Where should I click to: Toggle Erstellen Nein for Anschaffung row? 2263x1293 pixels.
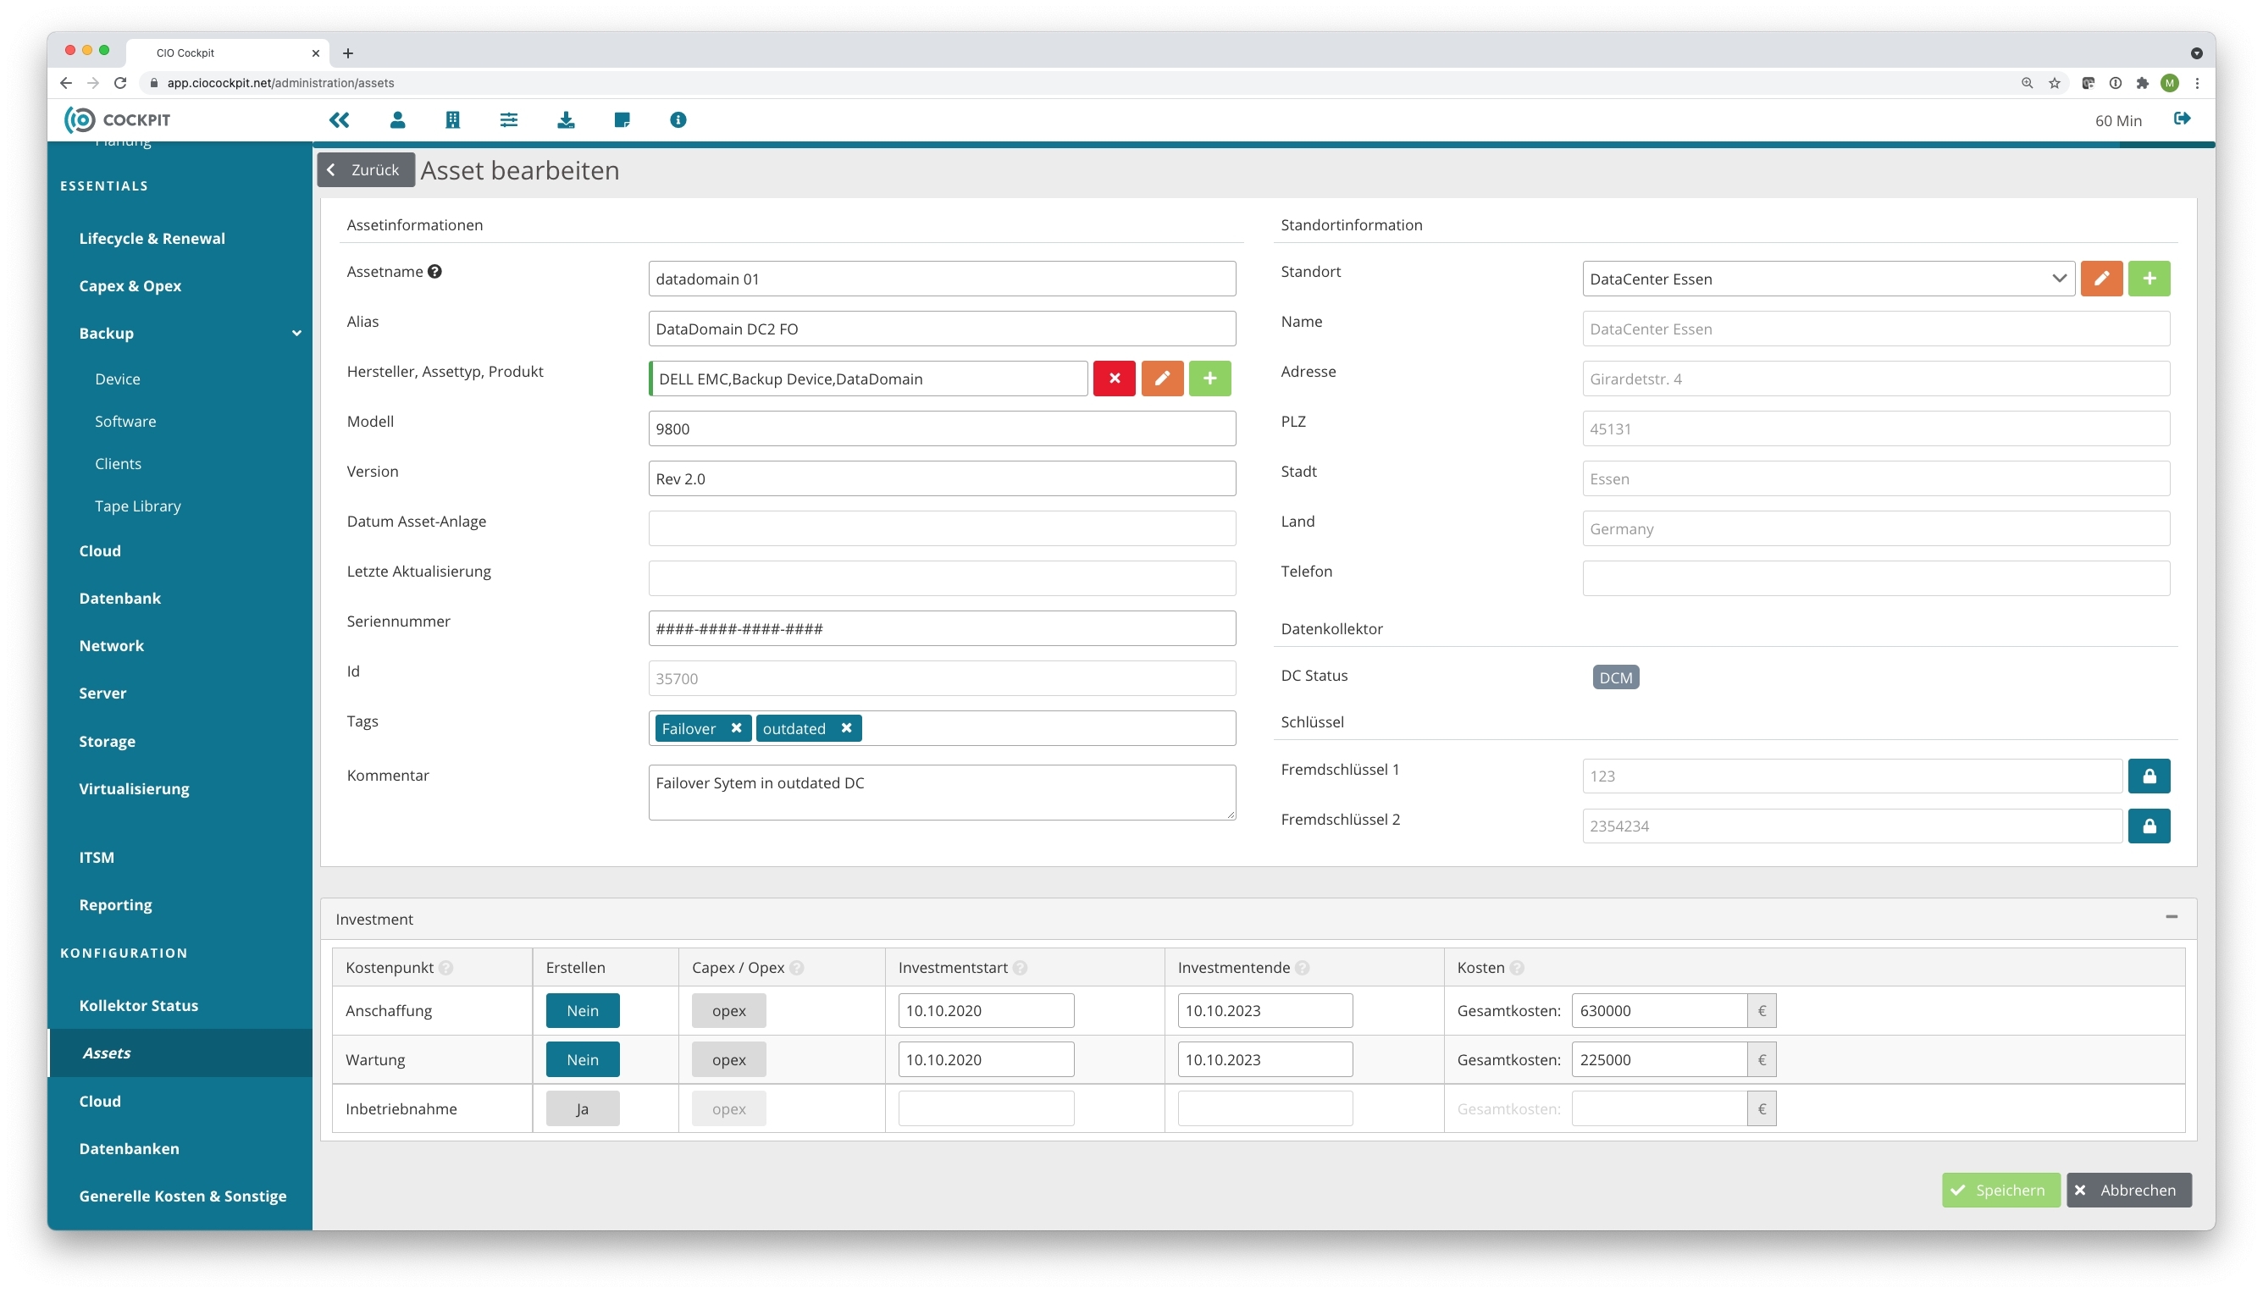[583, 1010]
